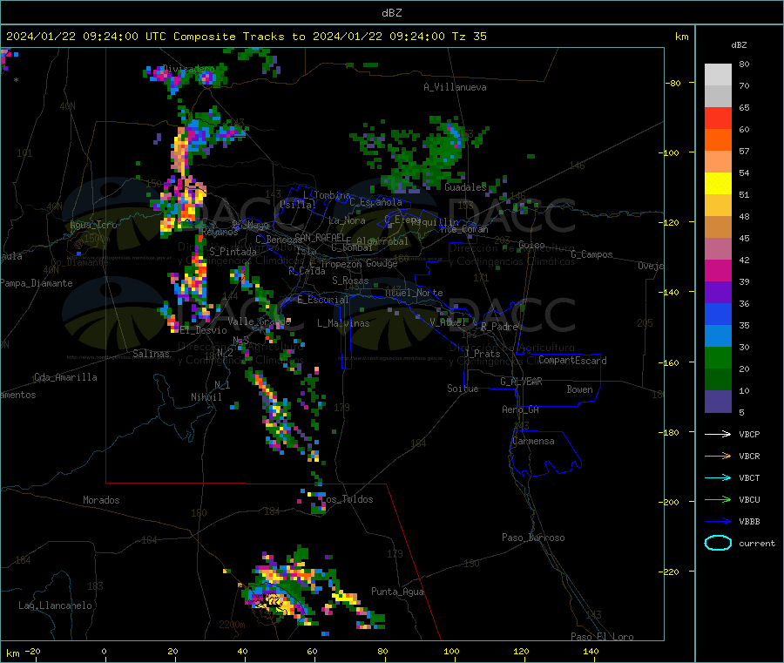Click the G_Campos location label

[591, 254]
